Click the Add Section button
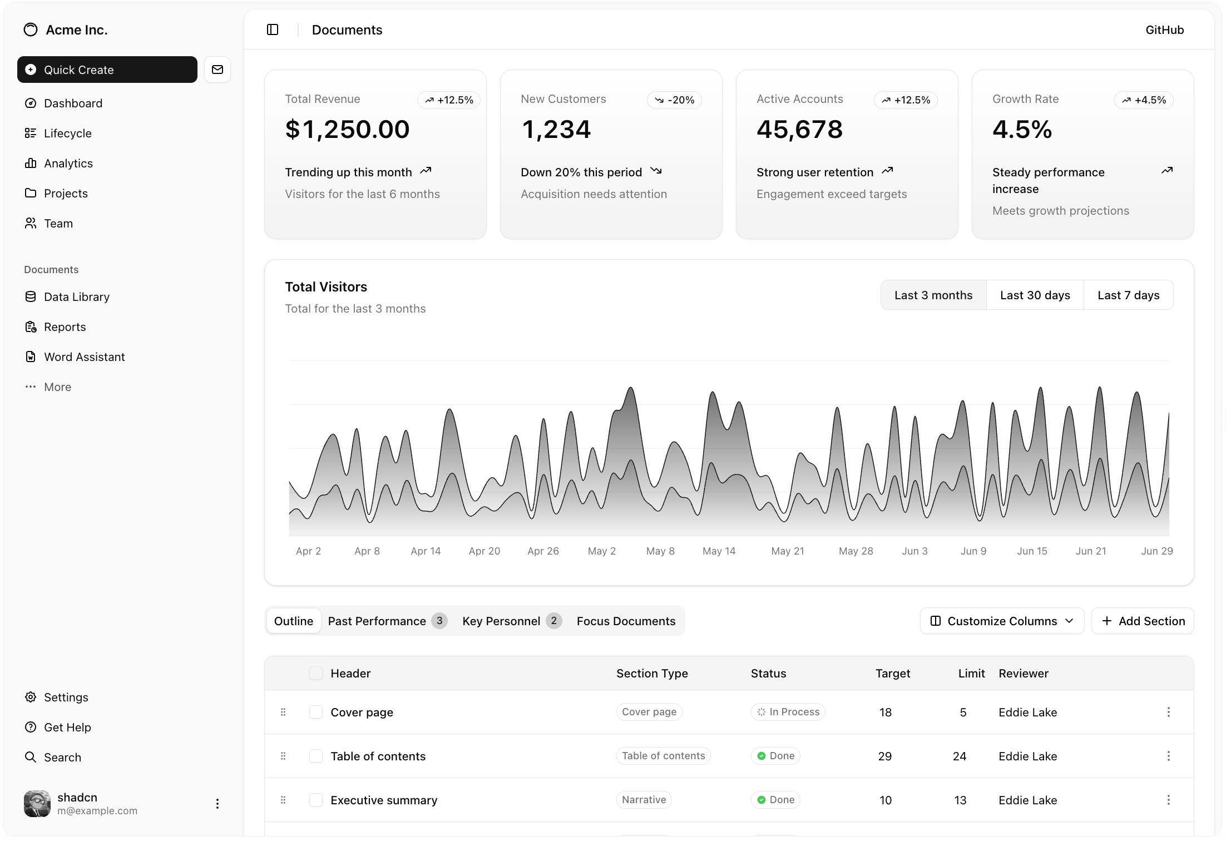Image resolution: width=1226 pixels, height=841 pixels. (x=1143, y=621)
